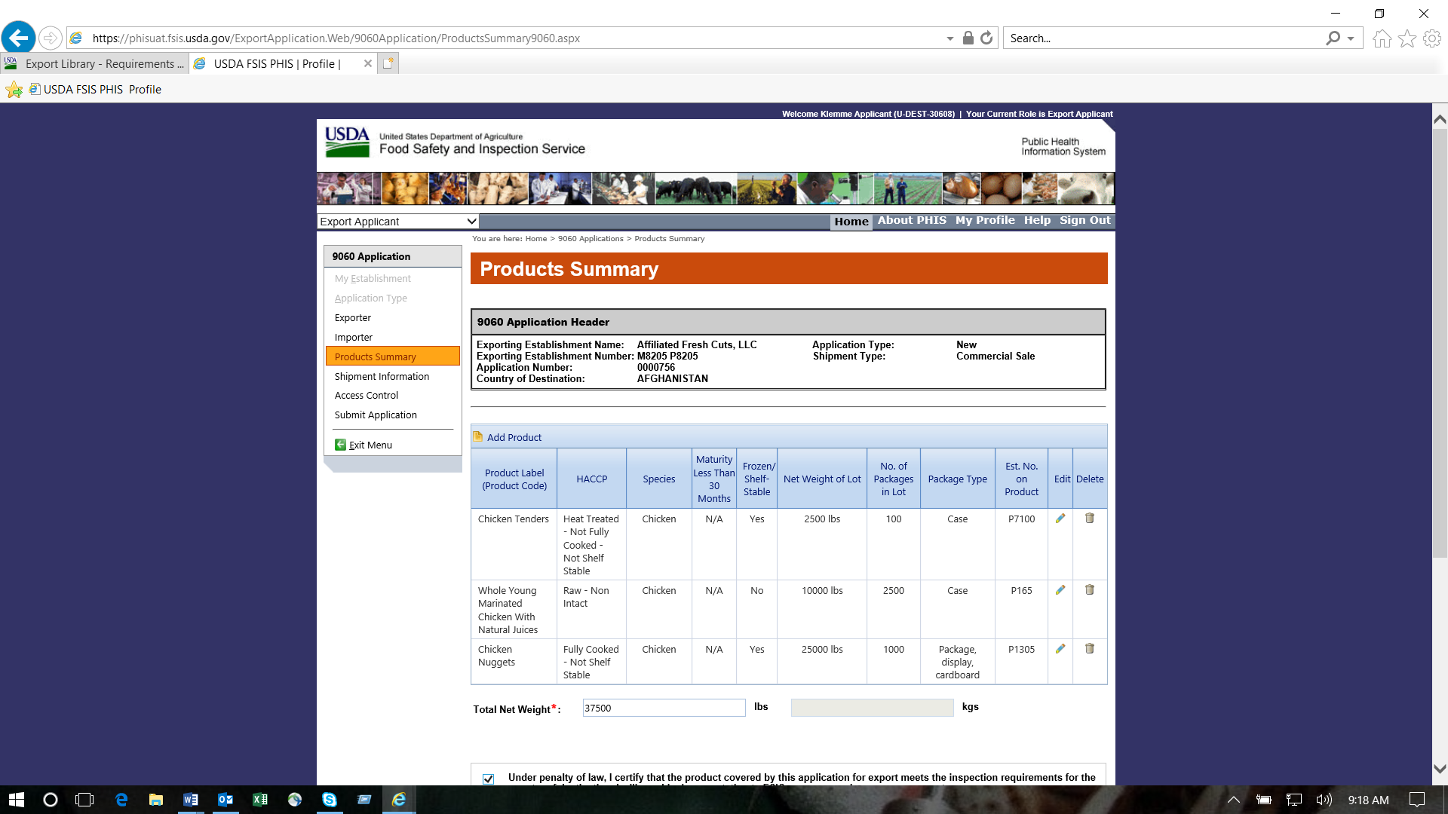Viewport: 1448px width, 814px height.
Task: Edit the Whole Young Marinated Chicken row
Action: (x=1060, y=590)
